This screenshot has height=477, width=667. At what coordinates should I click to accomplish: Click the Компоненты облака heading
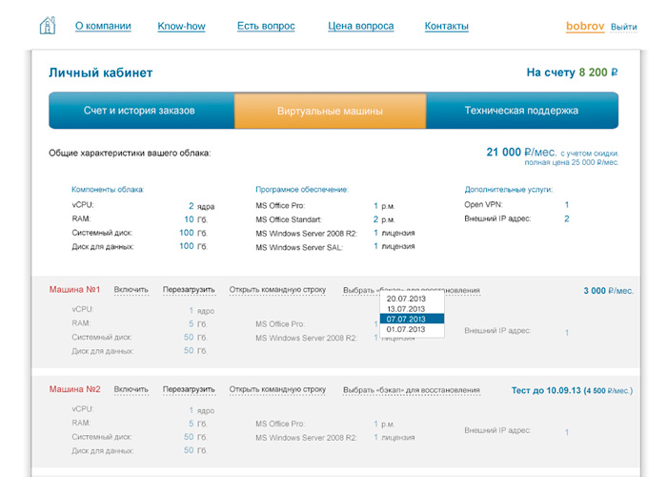tap(108, 190)
